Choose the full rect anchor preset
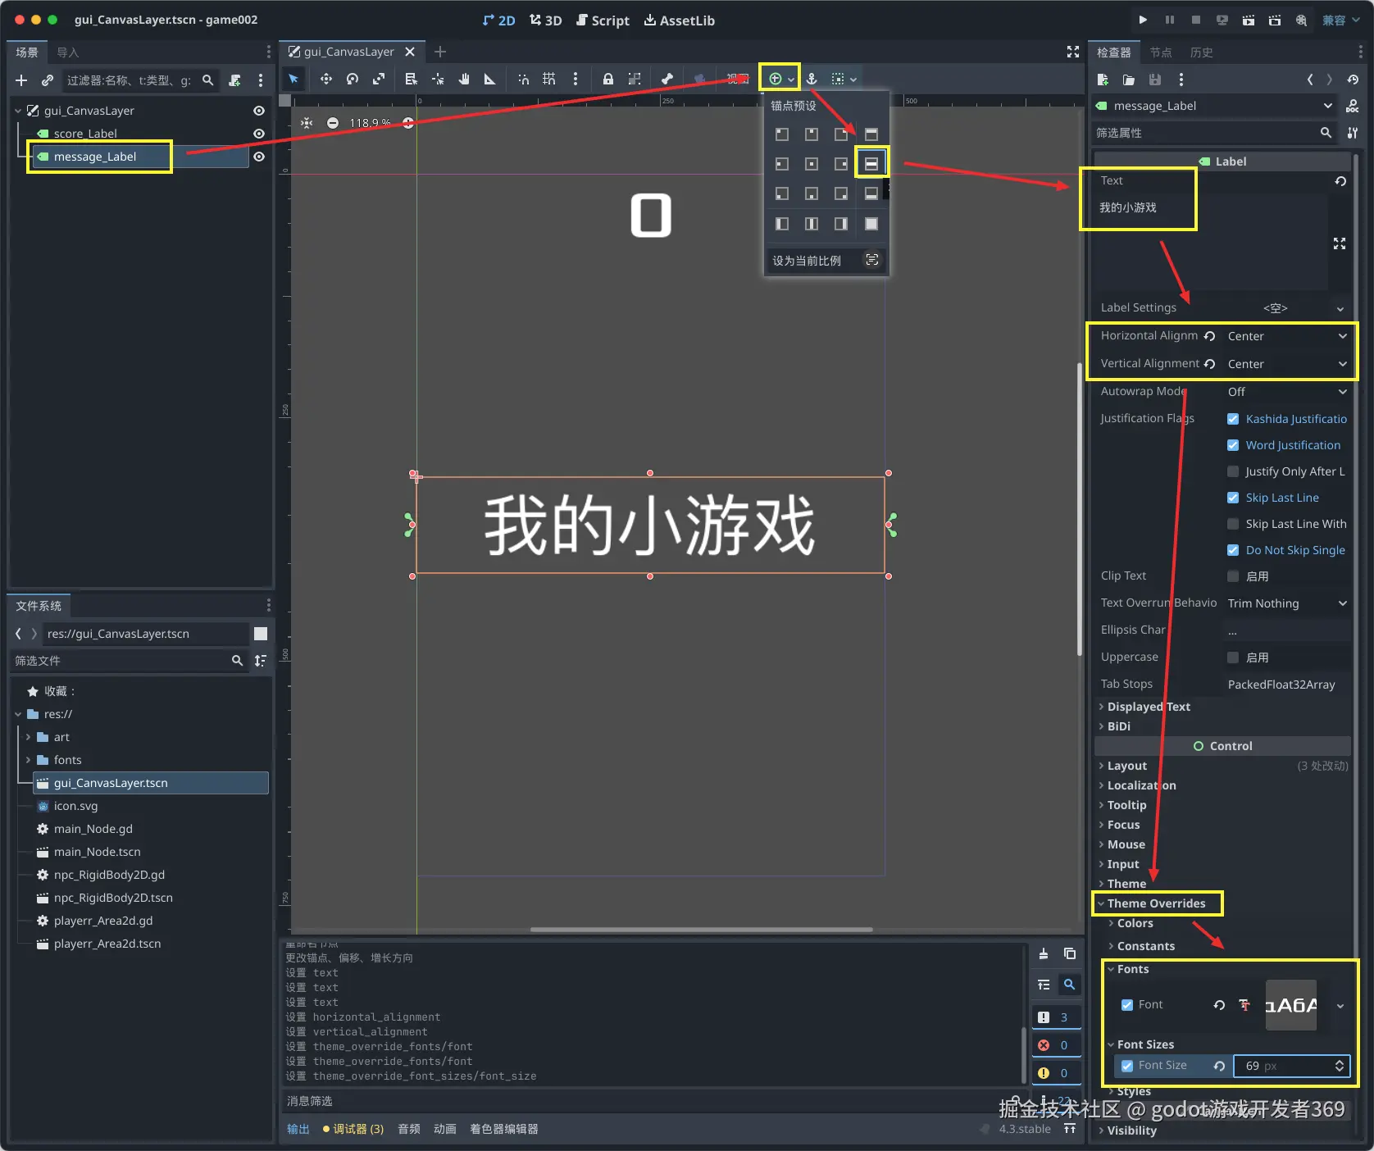 pyautogui.click(x=871, y=224)
